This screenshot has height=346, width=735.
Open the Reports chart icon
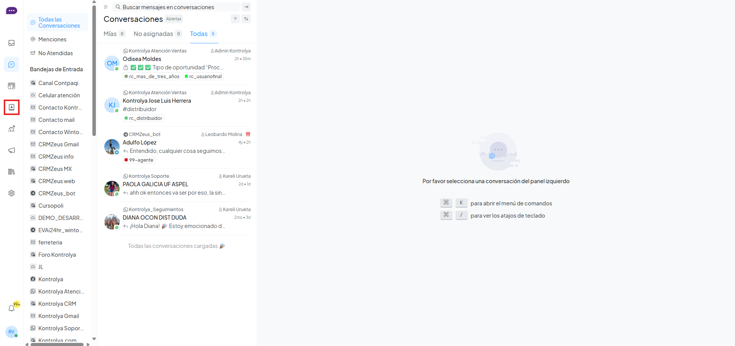point(12,129)
